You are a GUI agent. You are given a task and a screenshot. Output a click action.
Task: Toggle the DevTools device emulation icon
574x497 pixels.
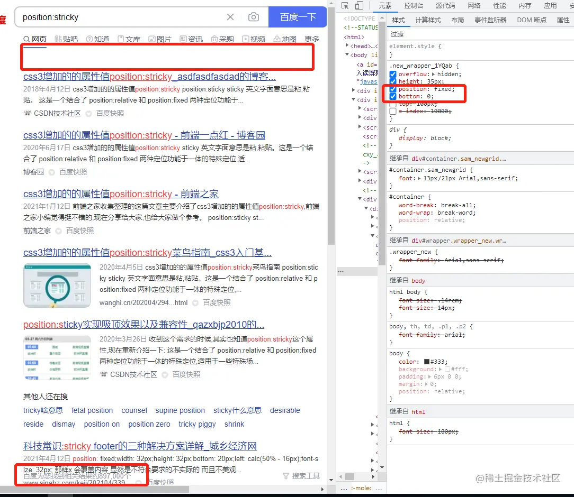(359, 5)
